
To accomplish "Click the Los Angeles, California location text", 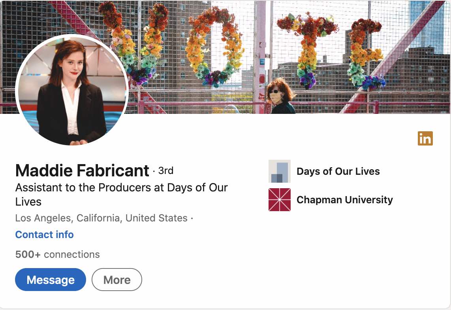I will (x=101, y=218).
